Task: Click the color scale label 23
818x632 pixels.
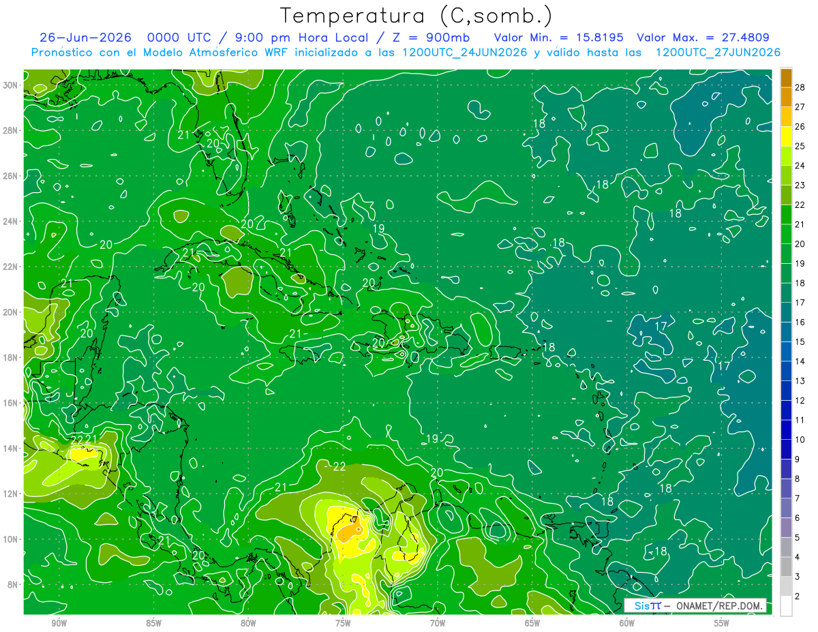Action: point(800,185)
